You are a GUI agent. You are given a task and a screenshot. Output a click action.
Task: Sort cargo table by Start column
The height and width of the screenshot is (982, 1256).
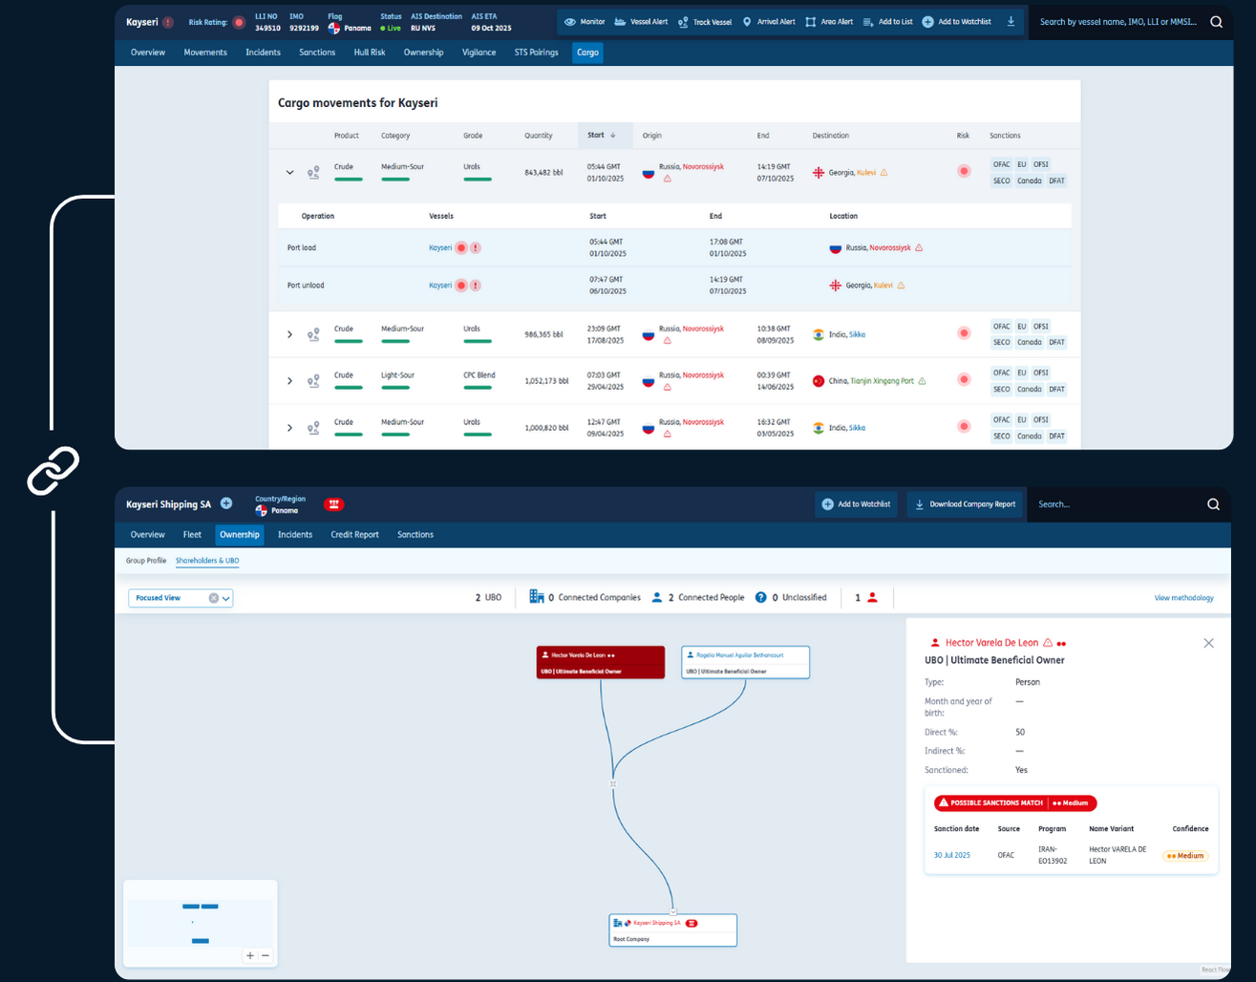(x=601, y=136)
